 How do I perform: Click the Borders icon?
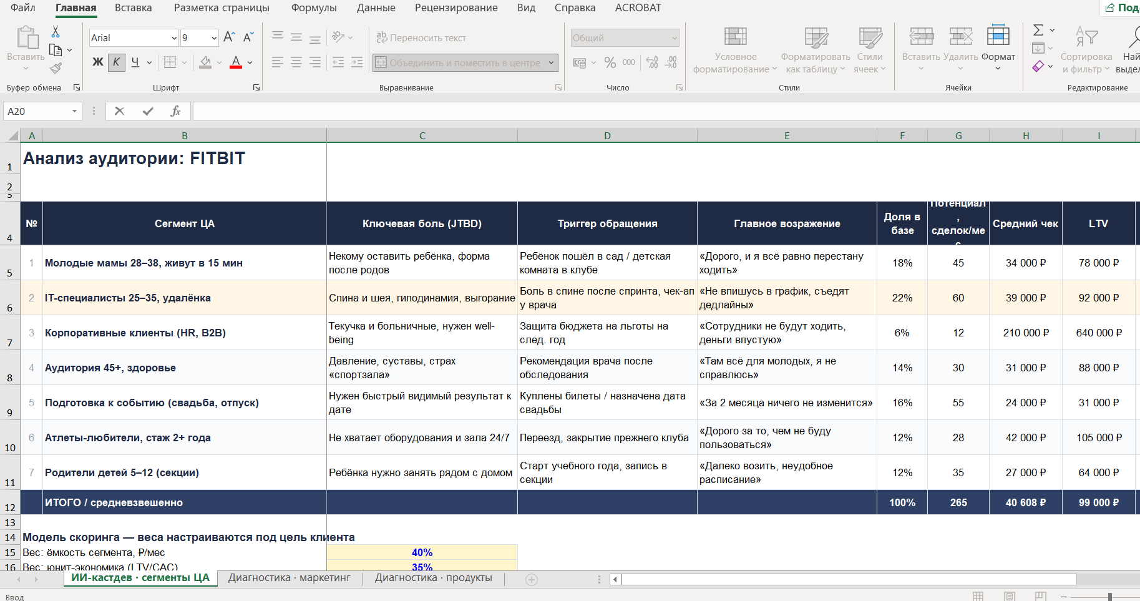[x=170, y=62]
